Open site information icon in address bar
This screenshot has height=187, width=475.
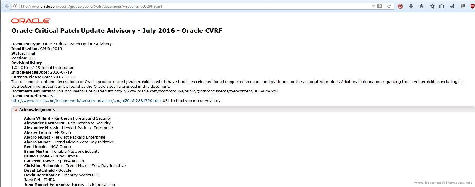pos(15,6)
